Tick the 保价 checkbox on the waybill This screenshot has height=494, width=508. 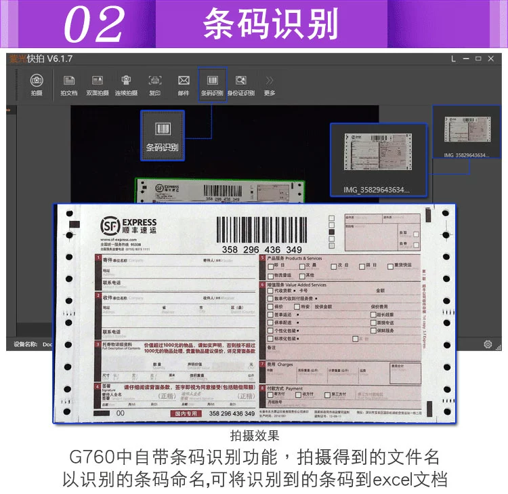[x=270, y=307]
